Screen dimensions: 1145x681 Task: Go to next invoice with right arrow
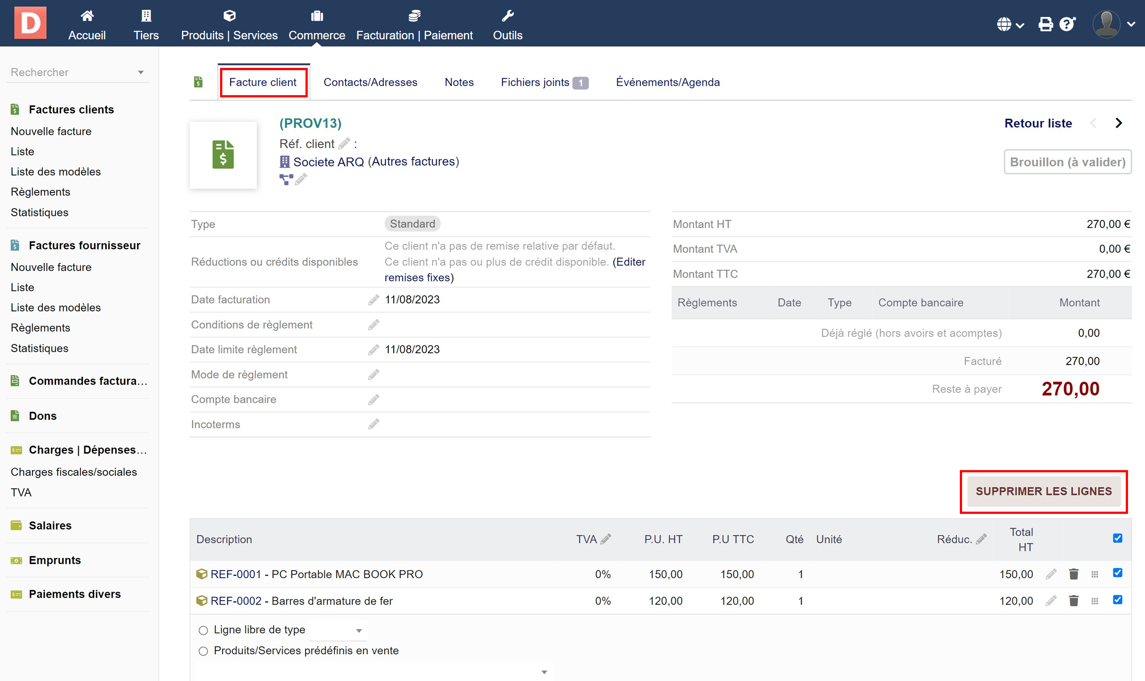click(1119, 123)
